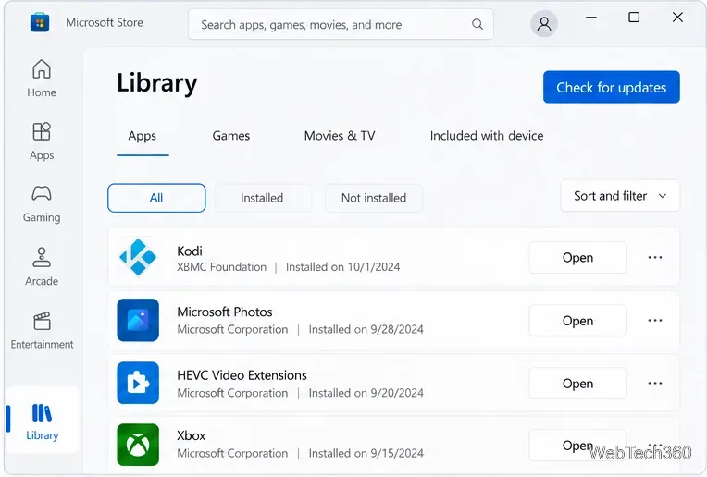
Task: Open the Xbox app
Action: [x=577, y=446]
